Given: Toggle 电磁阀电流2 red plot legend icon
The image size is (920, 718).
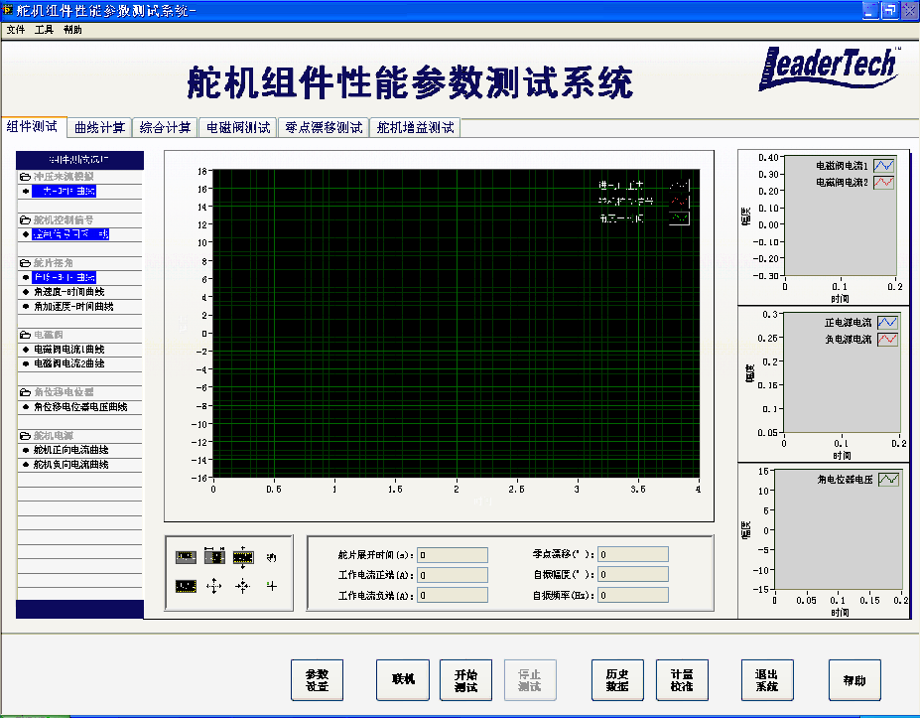Looking at the screenshot, I should pos(884,182).
